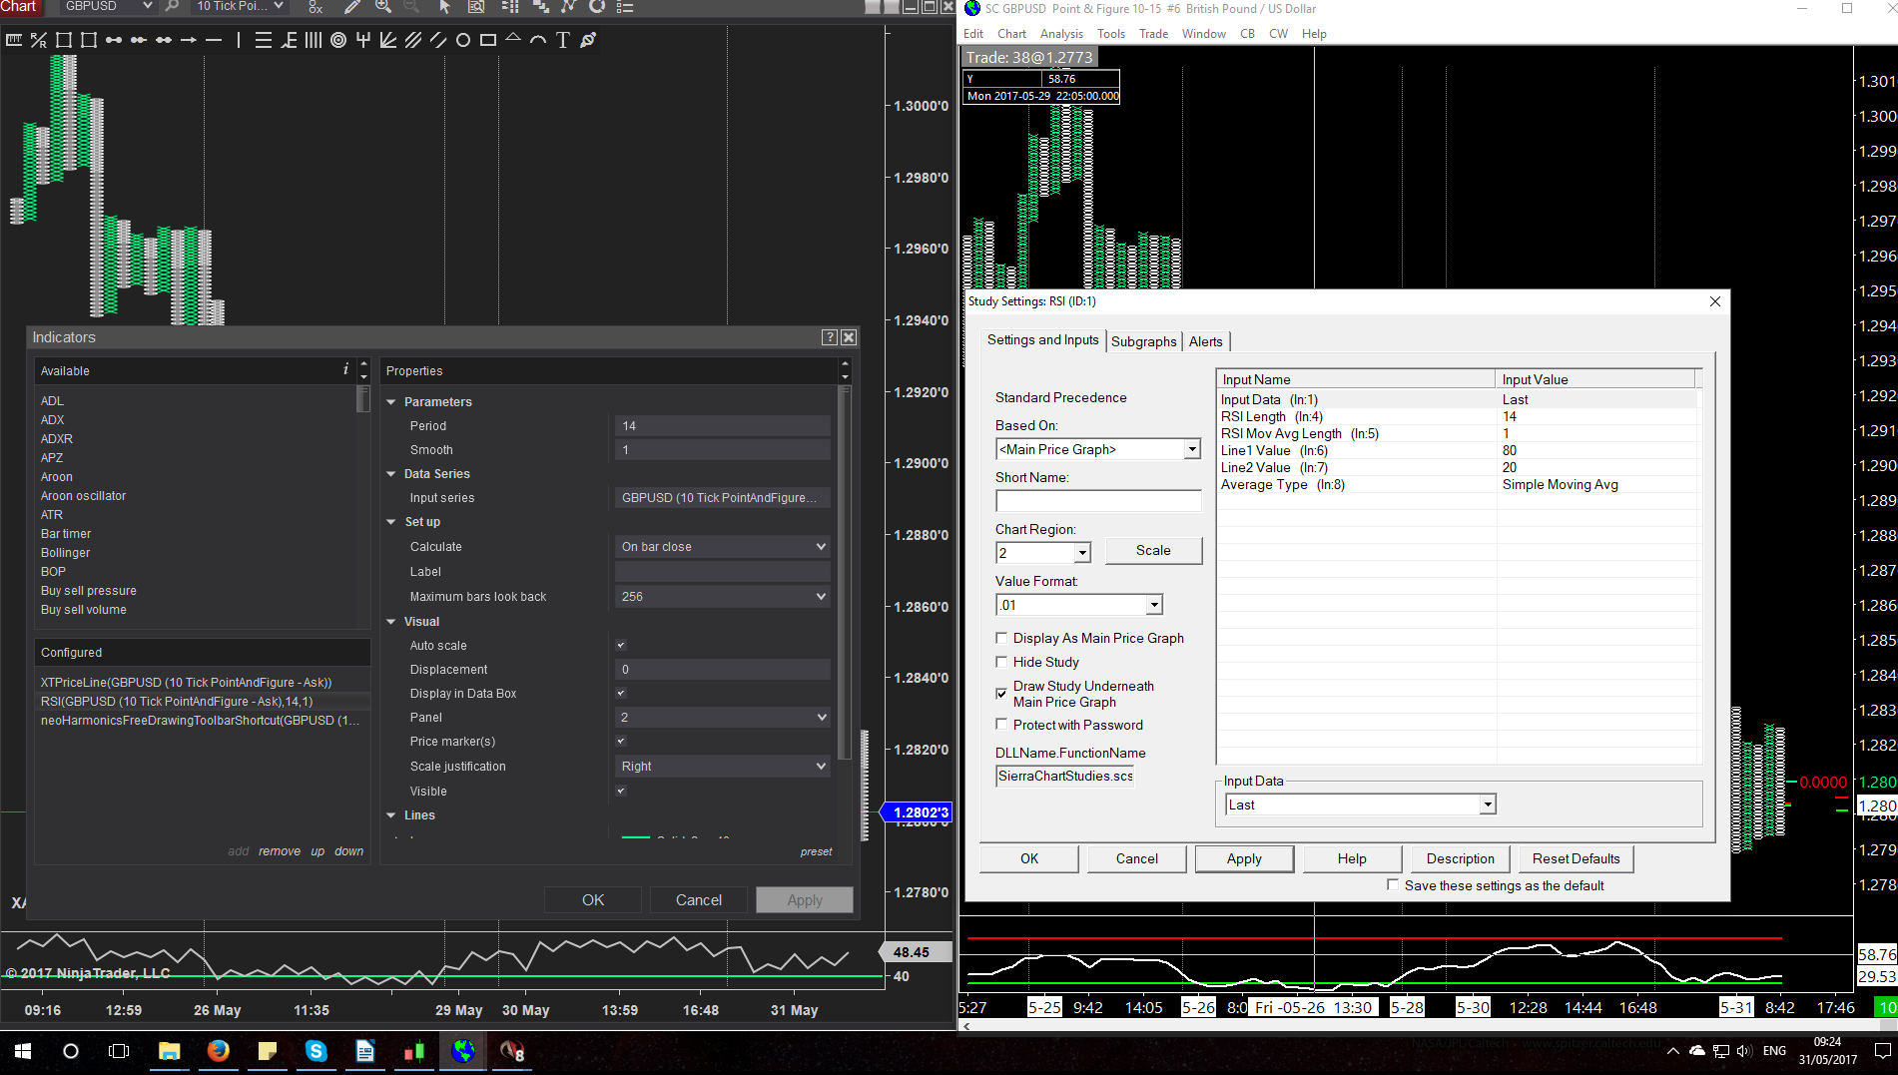
Task: Select the Fibonacci circle tool
Action: pos(338,40)
